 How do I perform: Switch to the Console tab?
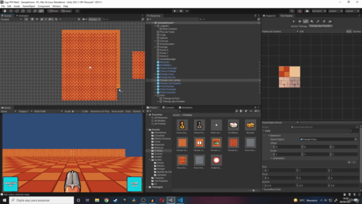click(x=169, y=108)
